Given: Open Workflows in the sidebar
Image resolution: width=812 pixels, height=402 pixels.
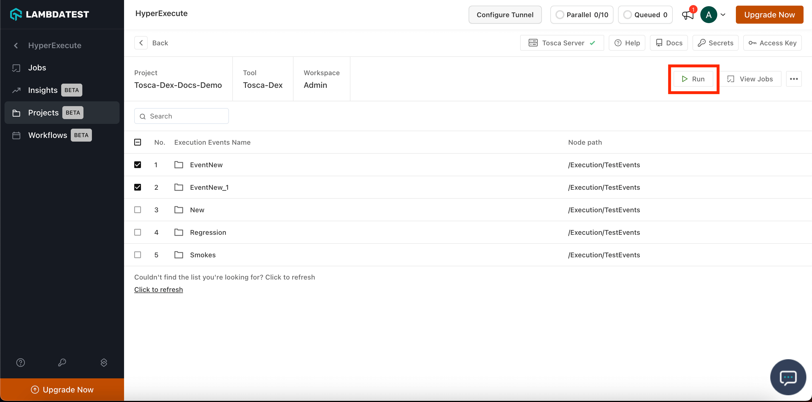Looking at the screenshot, I should tap(48, 135).
